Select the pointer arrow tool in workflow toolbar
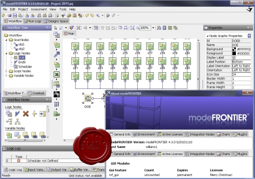 56,28
